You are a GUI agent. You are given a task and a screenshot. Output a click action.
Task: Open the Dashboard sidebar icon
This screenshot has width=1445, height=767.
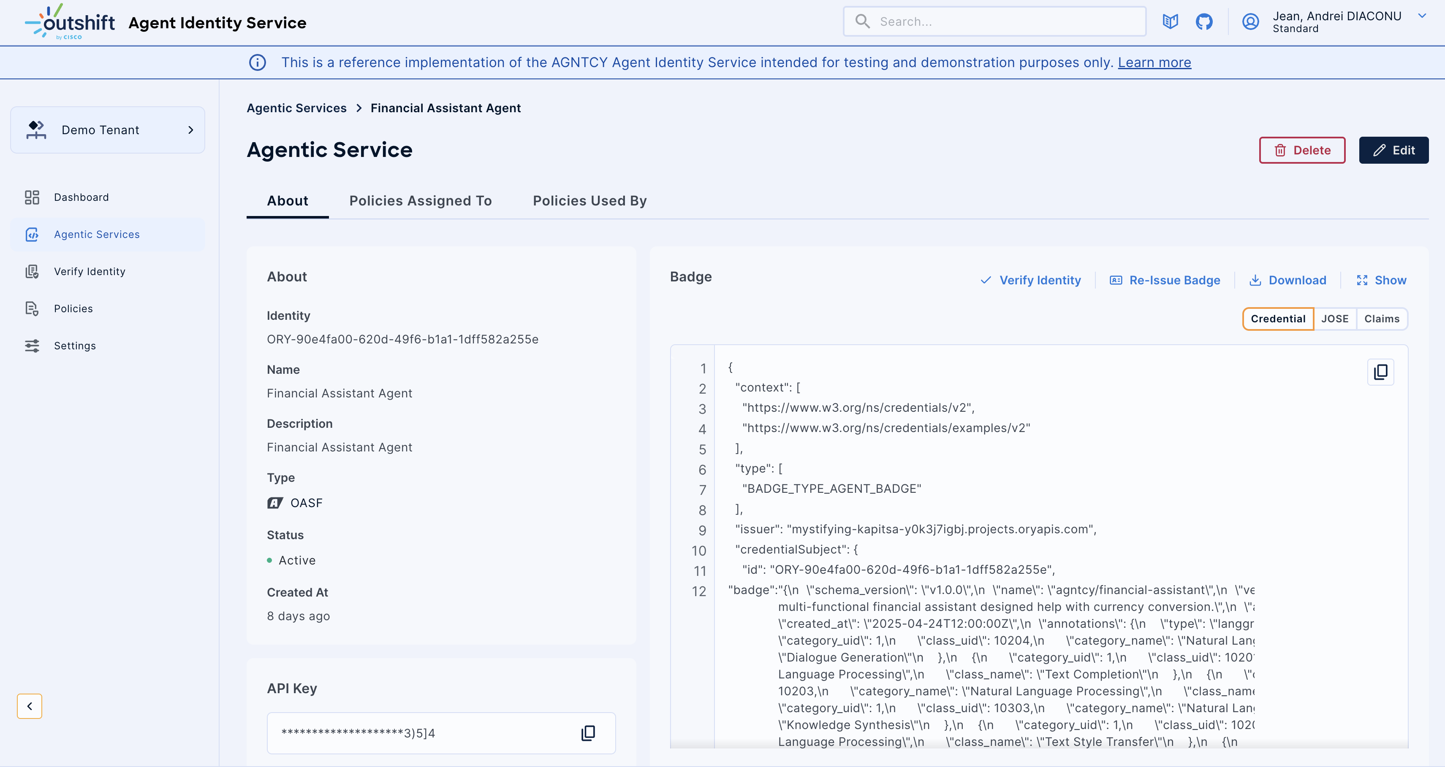(x=32, y=197)
